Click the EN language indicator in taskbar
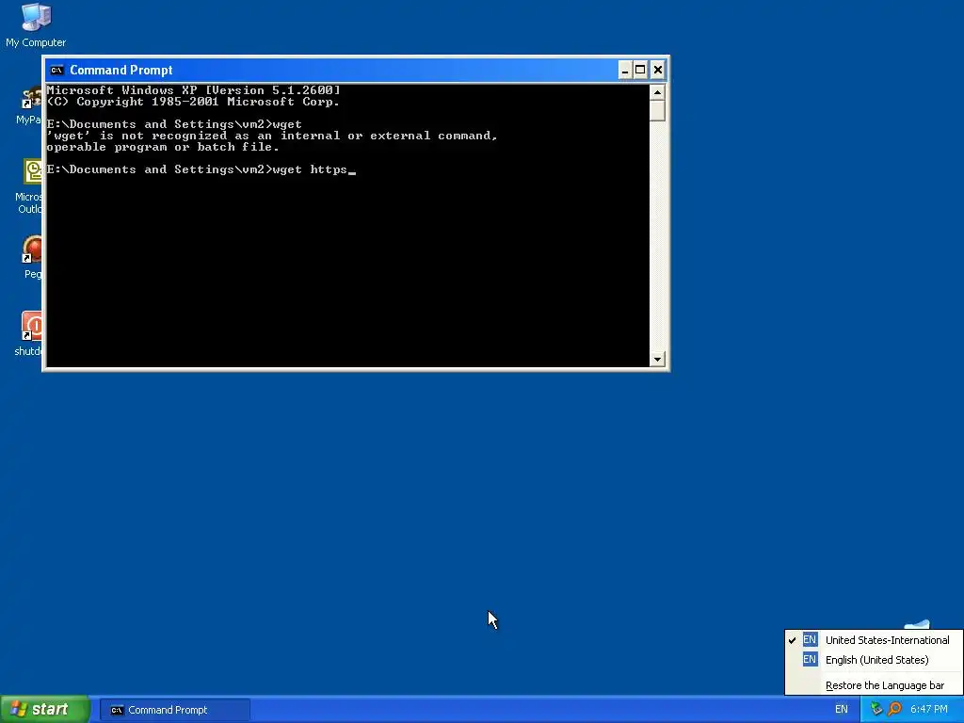Image resolution: width=964 pixels, height=723 pixels. point(841,709)
